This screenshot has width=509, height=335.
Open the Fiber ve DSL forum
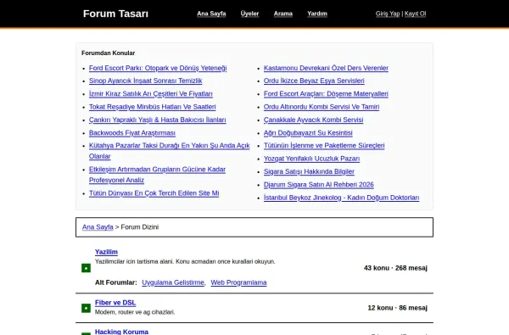point(115,303)
